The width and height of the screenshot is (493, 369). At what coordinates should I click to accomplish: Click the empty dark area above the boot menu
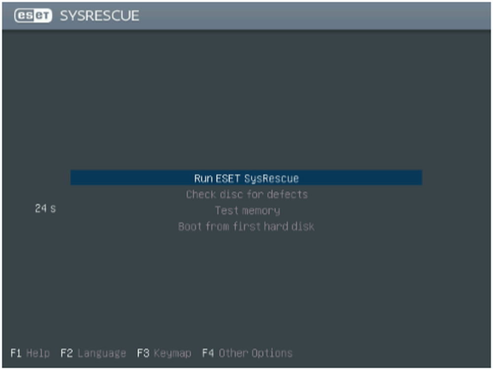246,99
